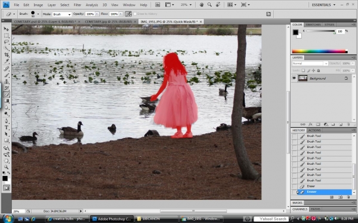Toggle lock image pixels
This screenshot has width=358, height=223.
[308, 71]
